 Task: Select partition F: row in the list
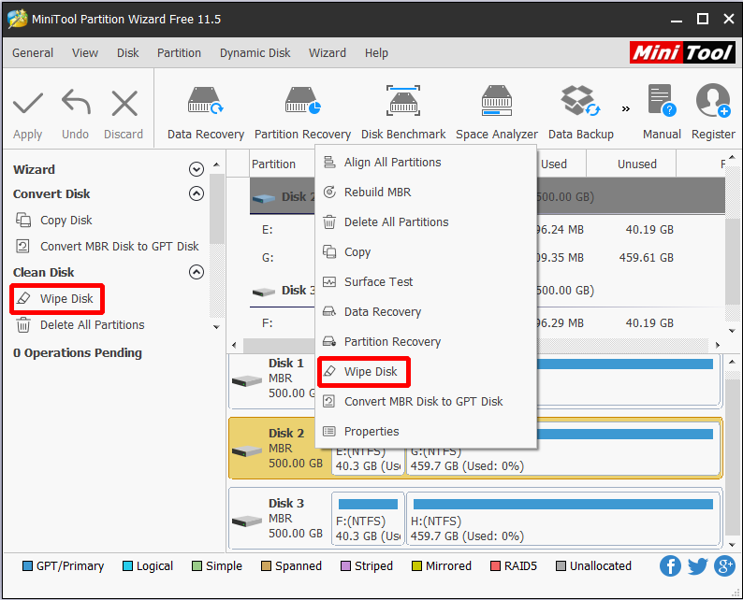coord(488,323)
